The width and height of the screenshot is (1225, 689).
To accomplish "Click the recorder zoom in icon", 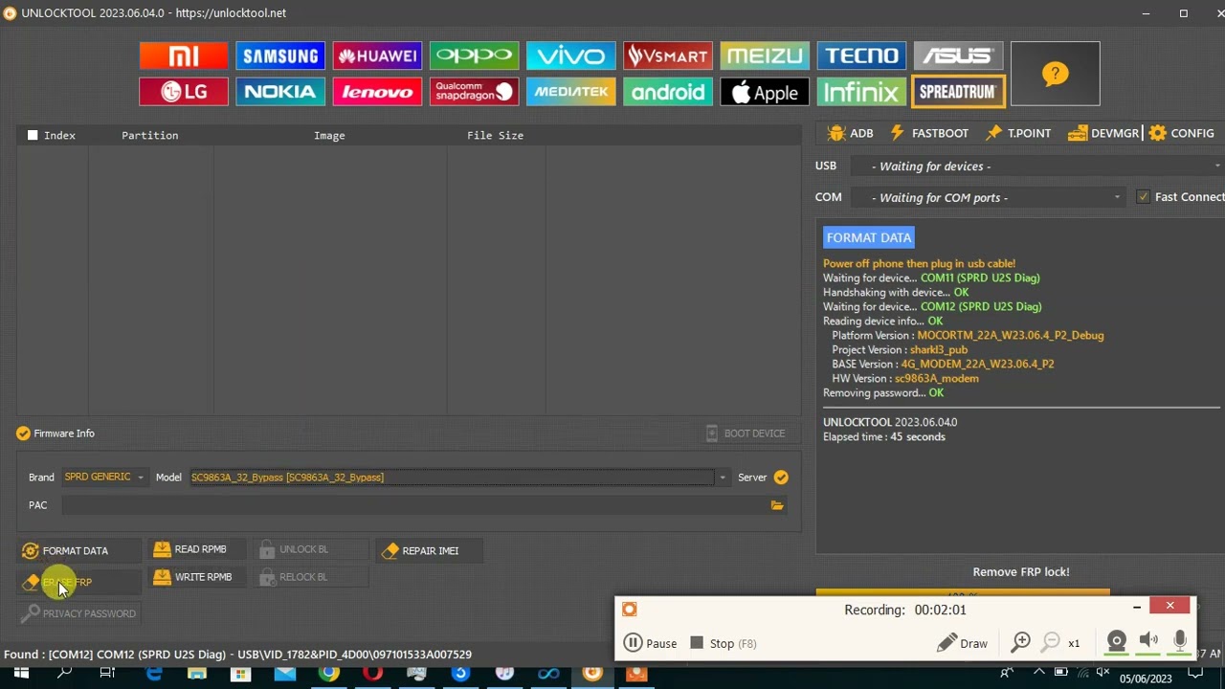I will tap(1021, 643).
